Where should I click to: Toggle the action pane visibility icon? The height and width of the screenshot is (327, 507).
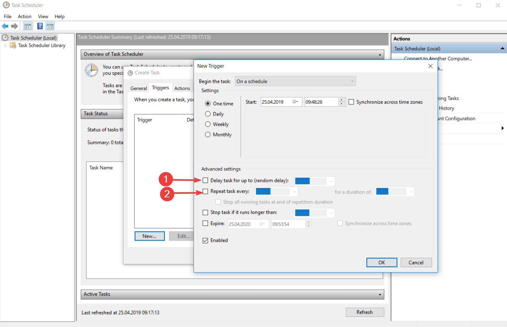50,26
